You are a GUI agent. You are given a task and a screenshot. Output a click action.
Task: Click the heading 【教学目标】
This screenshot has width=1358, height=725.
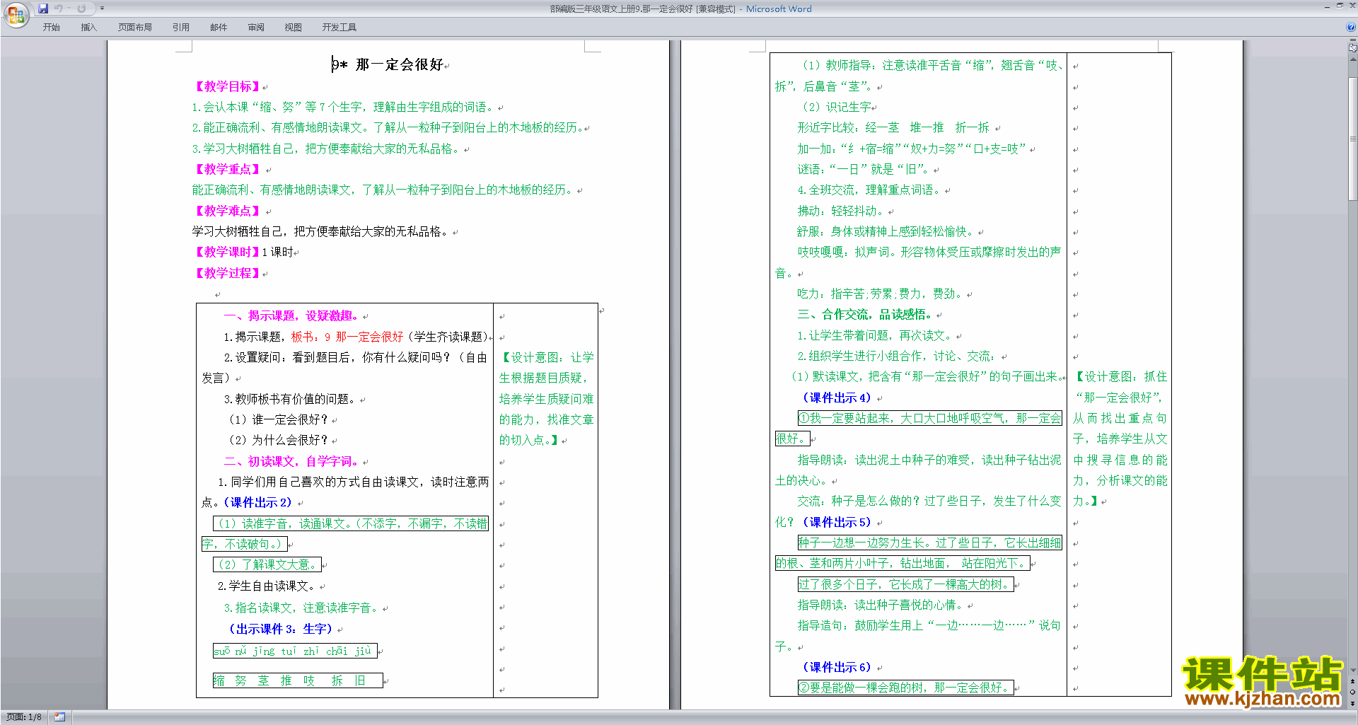[x=226, y=86]
